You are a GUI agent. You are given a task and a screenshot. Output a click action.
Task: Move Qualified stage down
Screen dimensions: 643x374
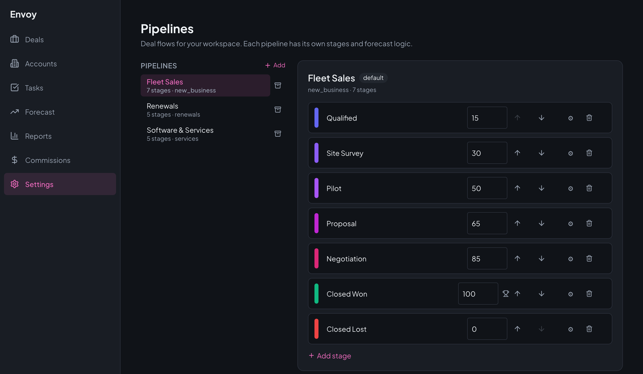pyautogui.click(x=542, y=118)
